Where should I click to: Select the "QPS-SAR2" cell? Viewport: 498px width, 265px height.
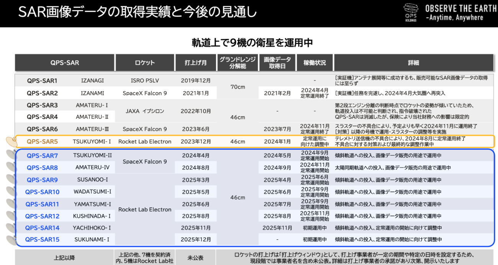[x=42, y=93]
